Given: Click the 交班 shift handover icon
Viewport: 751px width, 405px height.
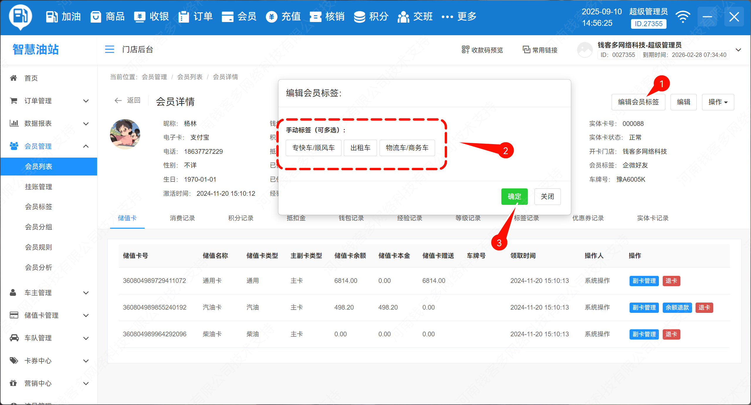Looking at the screenshot, I should tap(403, 17).
